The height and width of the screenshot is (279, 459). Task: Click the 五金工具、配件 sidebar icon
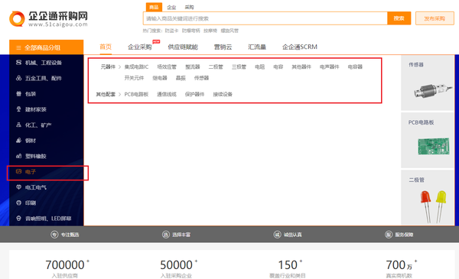[x=18, y=78]
